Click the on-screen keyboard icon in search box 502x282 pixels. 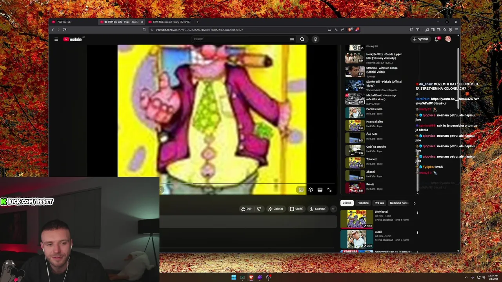point(292,39)
